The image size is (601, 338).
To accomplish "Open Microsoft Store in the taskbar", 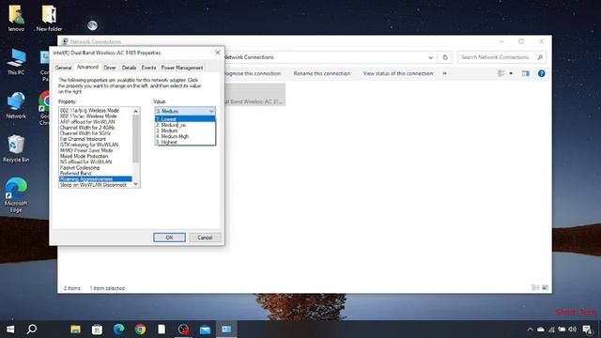I will click(x=97, y=330).
